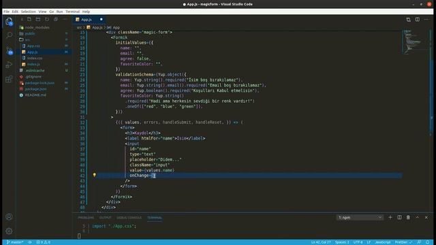436x245 pixels.
Task: Select App.js in the explorer tree
Action: coord(33,52)
